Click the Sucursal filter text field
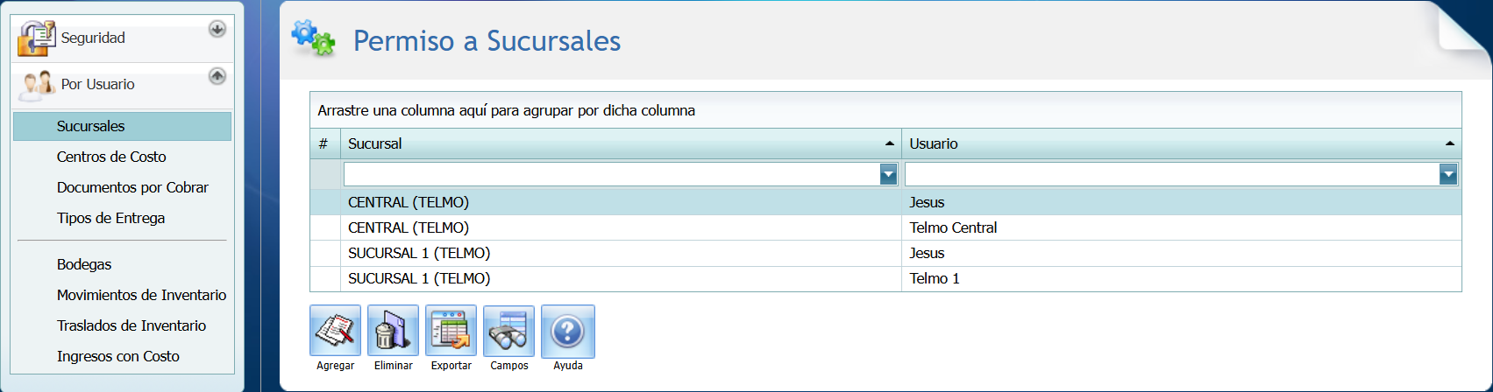 coord(611,175)
